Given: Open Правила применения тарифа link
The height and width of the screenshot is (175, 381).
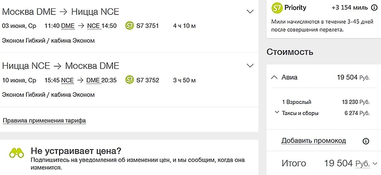Looking at the screenshot, I should (x=44, y=120).
